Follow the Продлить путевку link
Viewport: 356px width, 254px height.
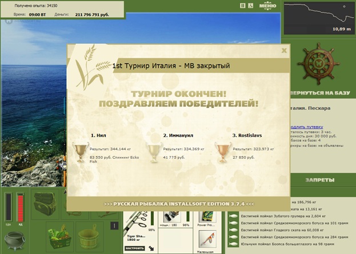pyautogui.click(x=306, y=127)
